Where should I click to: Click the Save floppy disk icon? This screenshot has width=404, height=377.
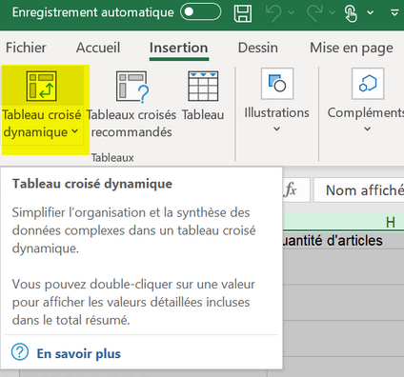coord(243,13)
